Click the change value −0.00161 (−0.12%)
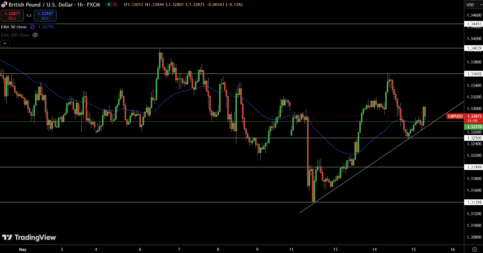 pyautogui.click(x=225, y=5)
